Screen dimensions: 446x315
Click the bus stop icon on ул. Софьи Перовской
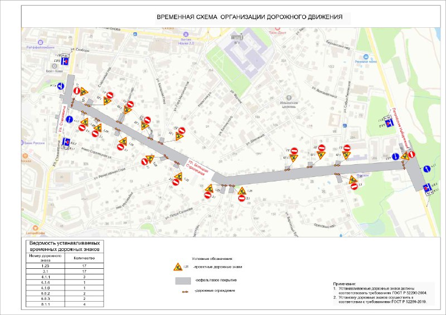tap(345, 125)
